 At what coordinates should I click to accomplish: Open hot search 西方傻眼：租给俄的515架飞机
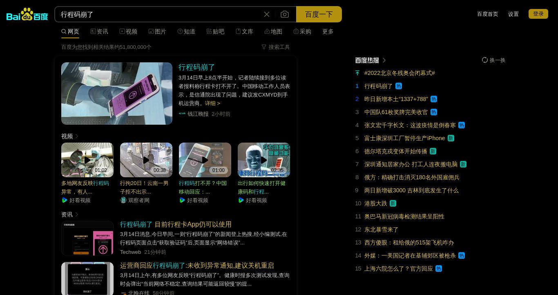click(409, 242)
